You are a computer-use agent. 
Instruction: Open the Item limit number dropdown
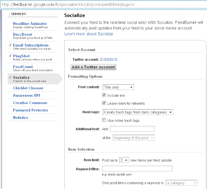click(x=124, y=160)
